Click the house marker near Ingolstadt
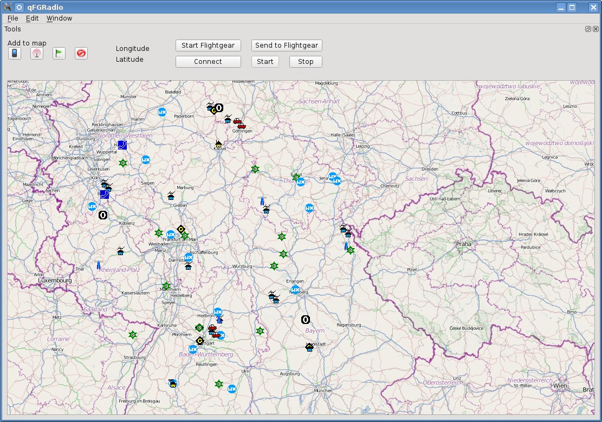Image resolution: width=602 pixels, height=422 pixels. 309,347
